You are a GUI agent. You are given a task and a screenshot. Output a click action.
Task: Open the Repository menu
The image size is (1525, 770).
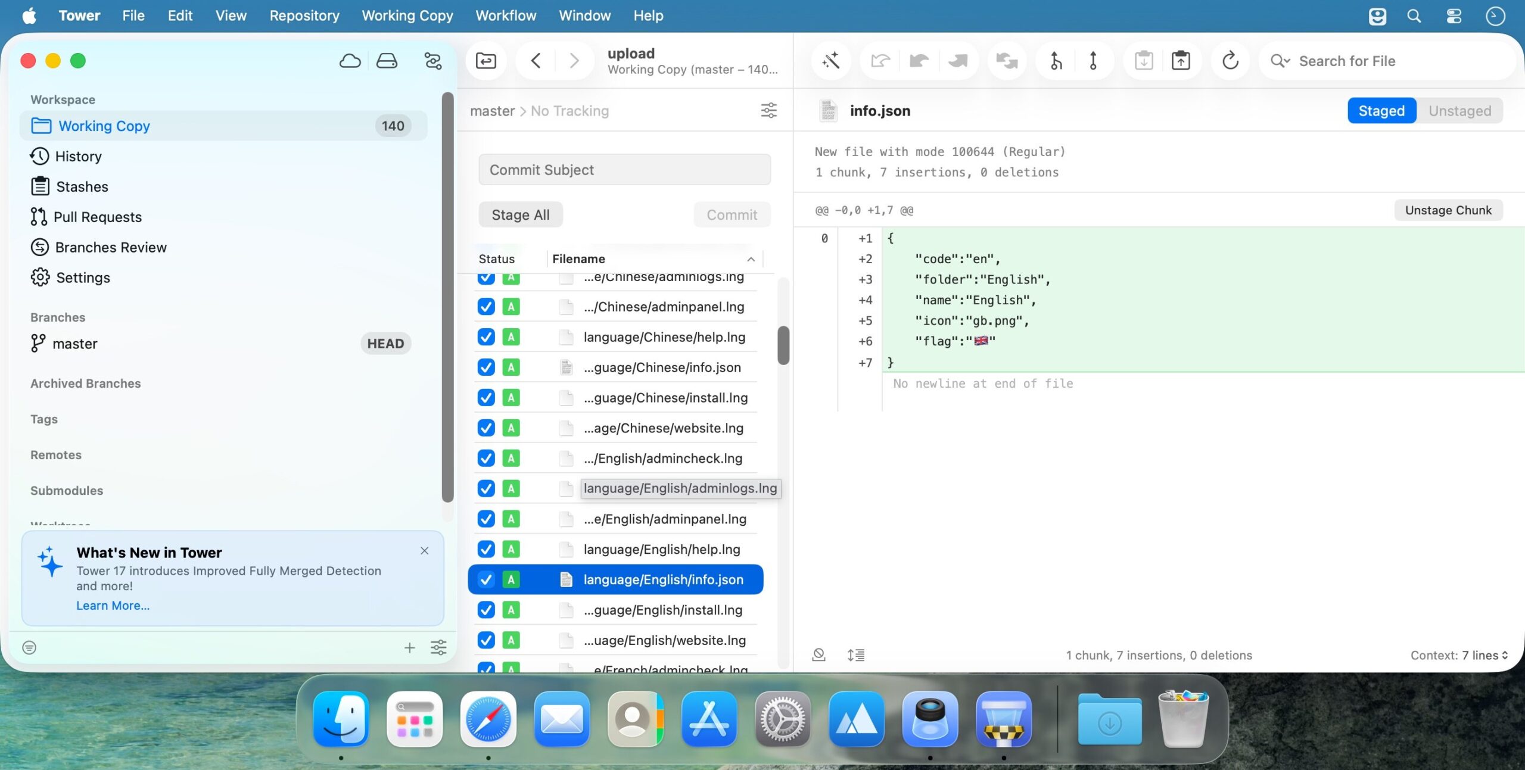coord(304,16)
